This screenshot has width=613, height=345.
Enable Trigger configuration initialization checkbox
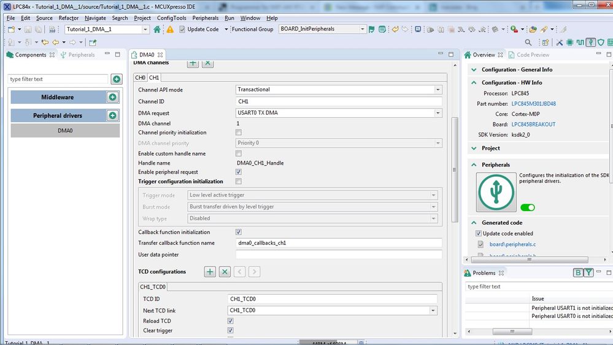click(x=239, y=182)
